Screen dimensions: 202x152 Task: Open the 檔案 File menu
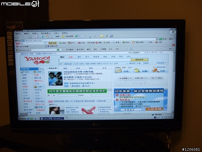(x=18, y=34)
